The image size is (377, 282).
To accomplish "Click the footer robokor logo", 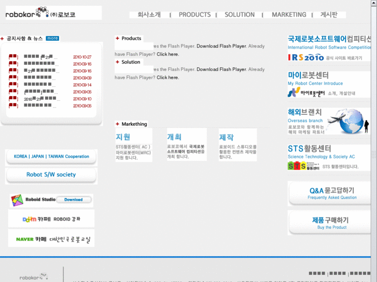I will (34, 277).
